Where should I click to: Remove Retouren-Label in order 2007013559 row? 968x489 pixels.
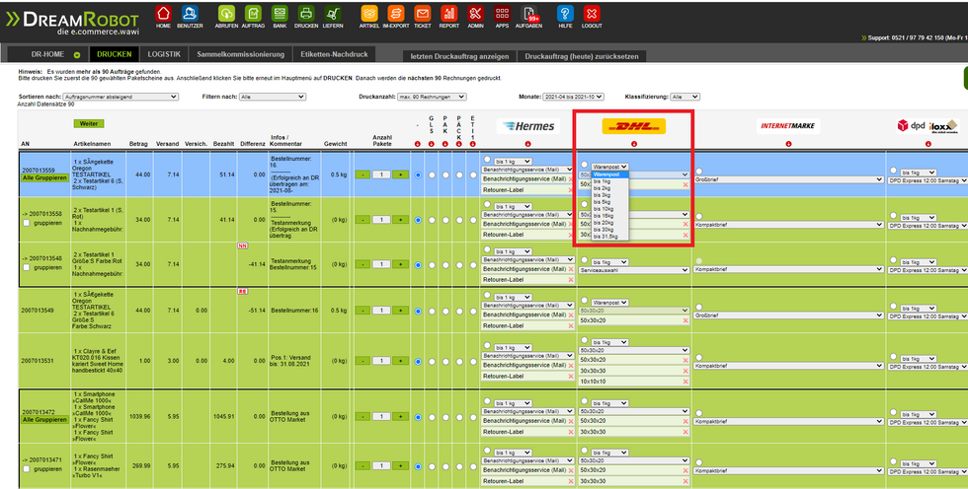(x=571, y=190)
